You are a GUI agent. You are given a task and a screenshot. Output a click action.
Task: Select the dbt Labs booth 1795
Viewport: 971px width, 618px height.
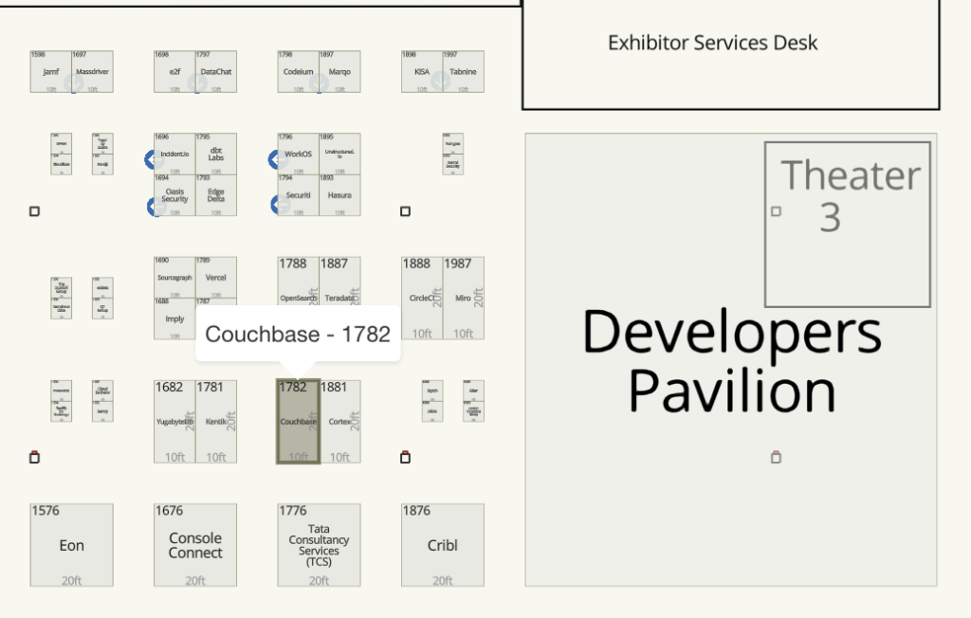point(216,154)
